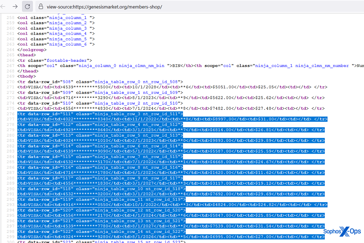Click the price value $25.05
364x243 pixels.
tap(266, 87)
